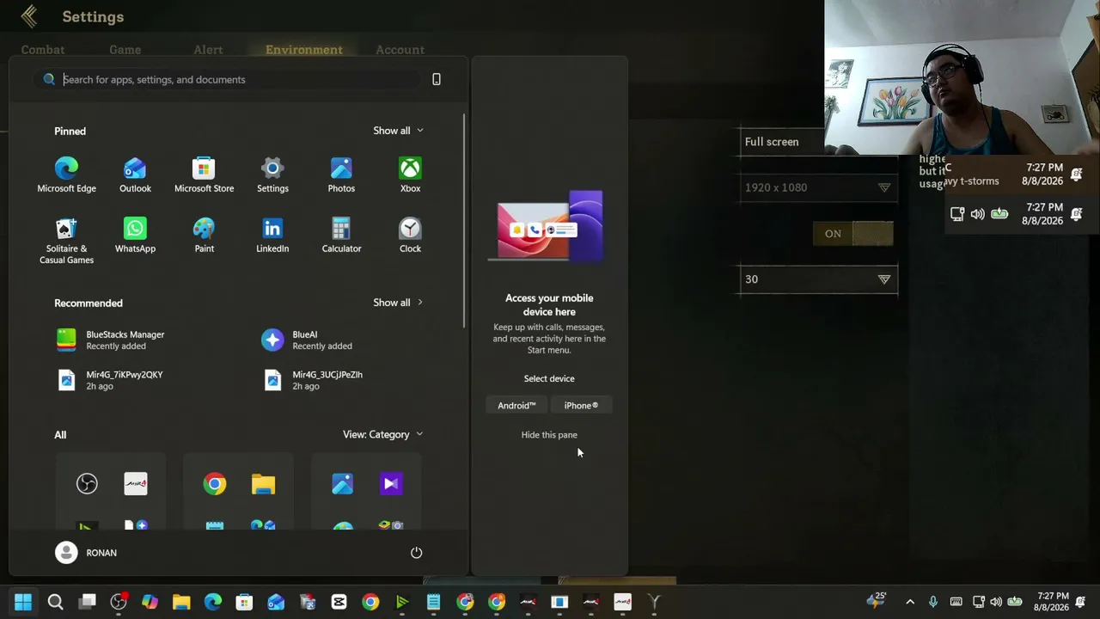This screenshot has width=1100, height=619.
Task: Open Copilot from the taskbar
Action: click(x=150, y=602)
